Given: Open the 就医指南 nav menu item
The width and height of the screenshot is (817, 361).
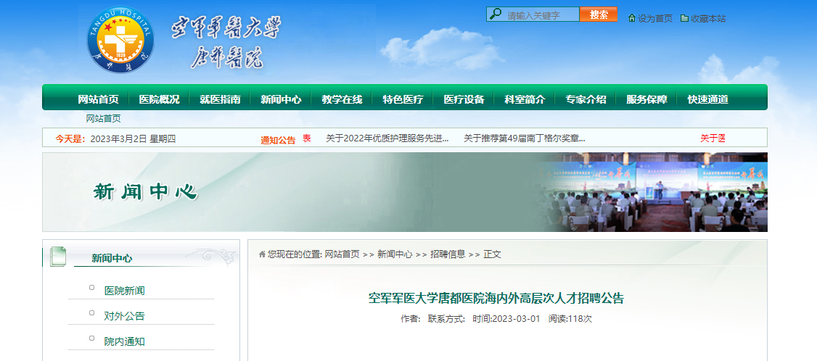Looking at the screenshot, I should (221, 99).
